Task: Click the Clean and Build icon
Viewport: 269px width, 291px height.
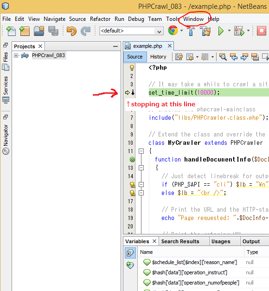Action: tap(206, 31)
